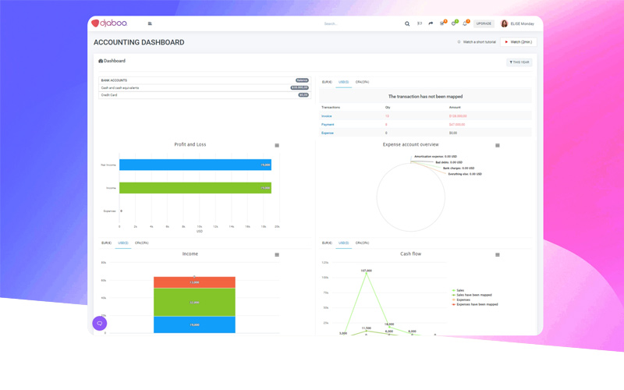Viewport: 624px width, 390px height.
Task: Select EUR(€) tab in transactions panel
Action: coord(327,82)
